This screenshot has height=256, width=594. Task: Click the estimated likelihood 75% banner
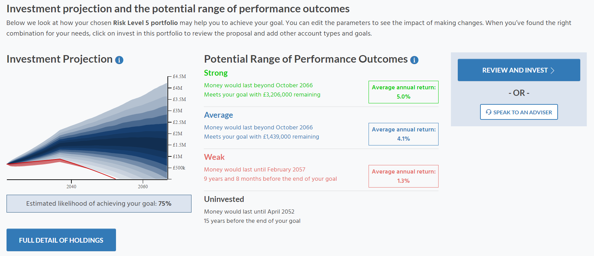pyautogui.click(x=99, y=204)
